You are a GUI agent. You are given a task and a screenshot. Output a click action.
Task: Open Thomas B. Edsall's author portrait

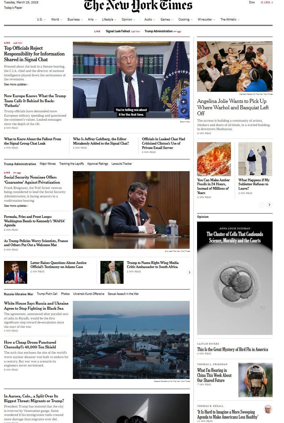(x=268, y=409)
